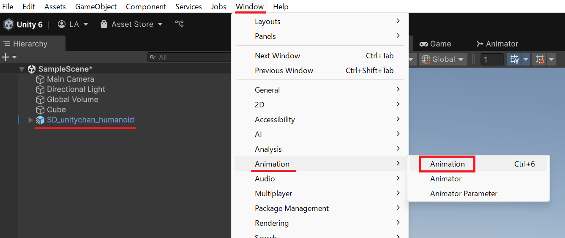The height and width of the screenshot is (238, 565).
Task: Select Animation in the Animation submenu
Action: pyautogui.click(x=447, y=164)
